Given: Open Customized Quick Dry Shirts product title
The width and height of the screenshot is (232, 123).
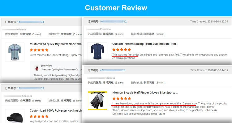Looking at the screenshot, I should click(x=56, y=44).
